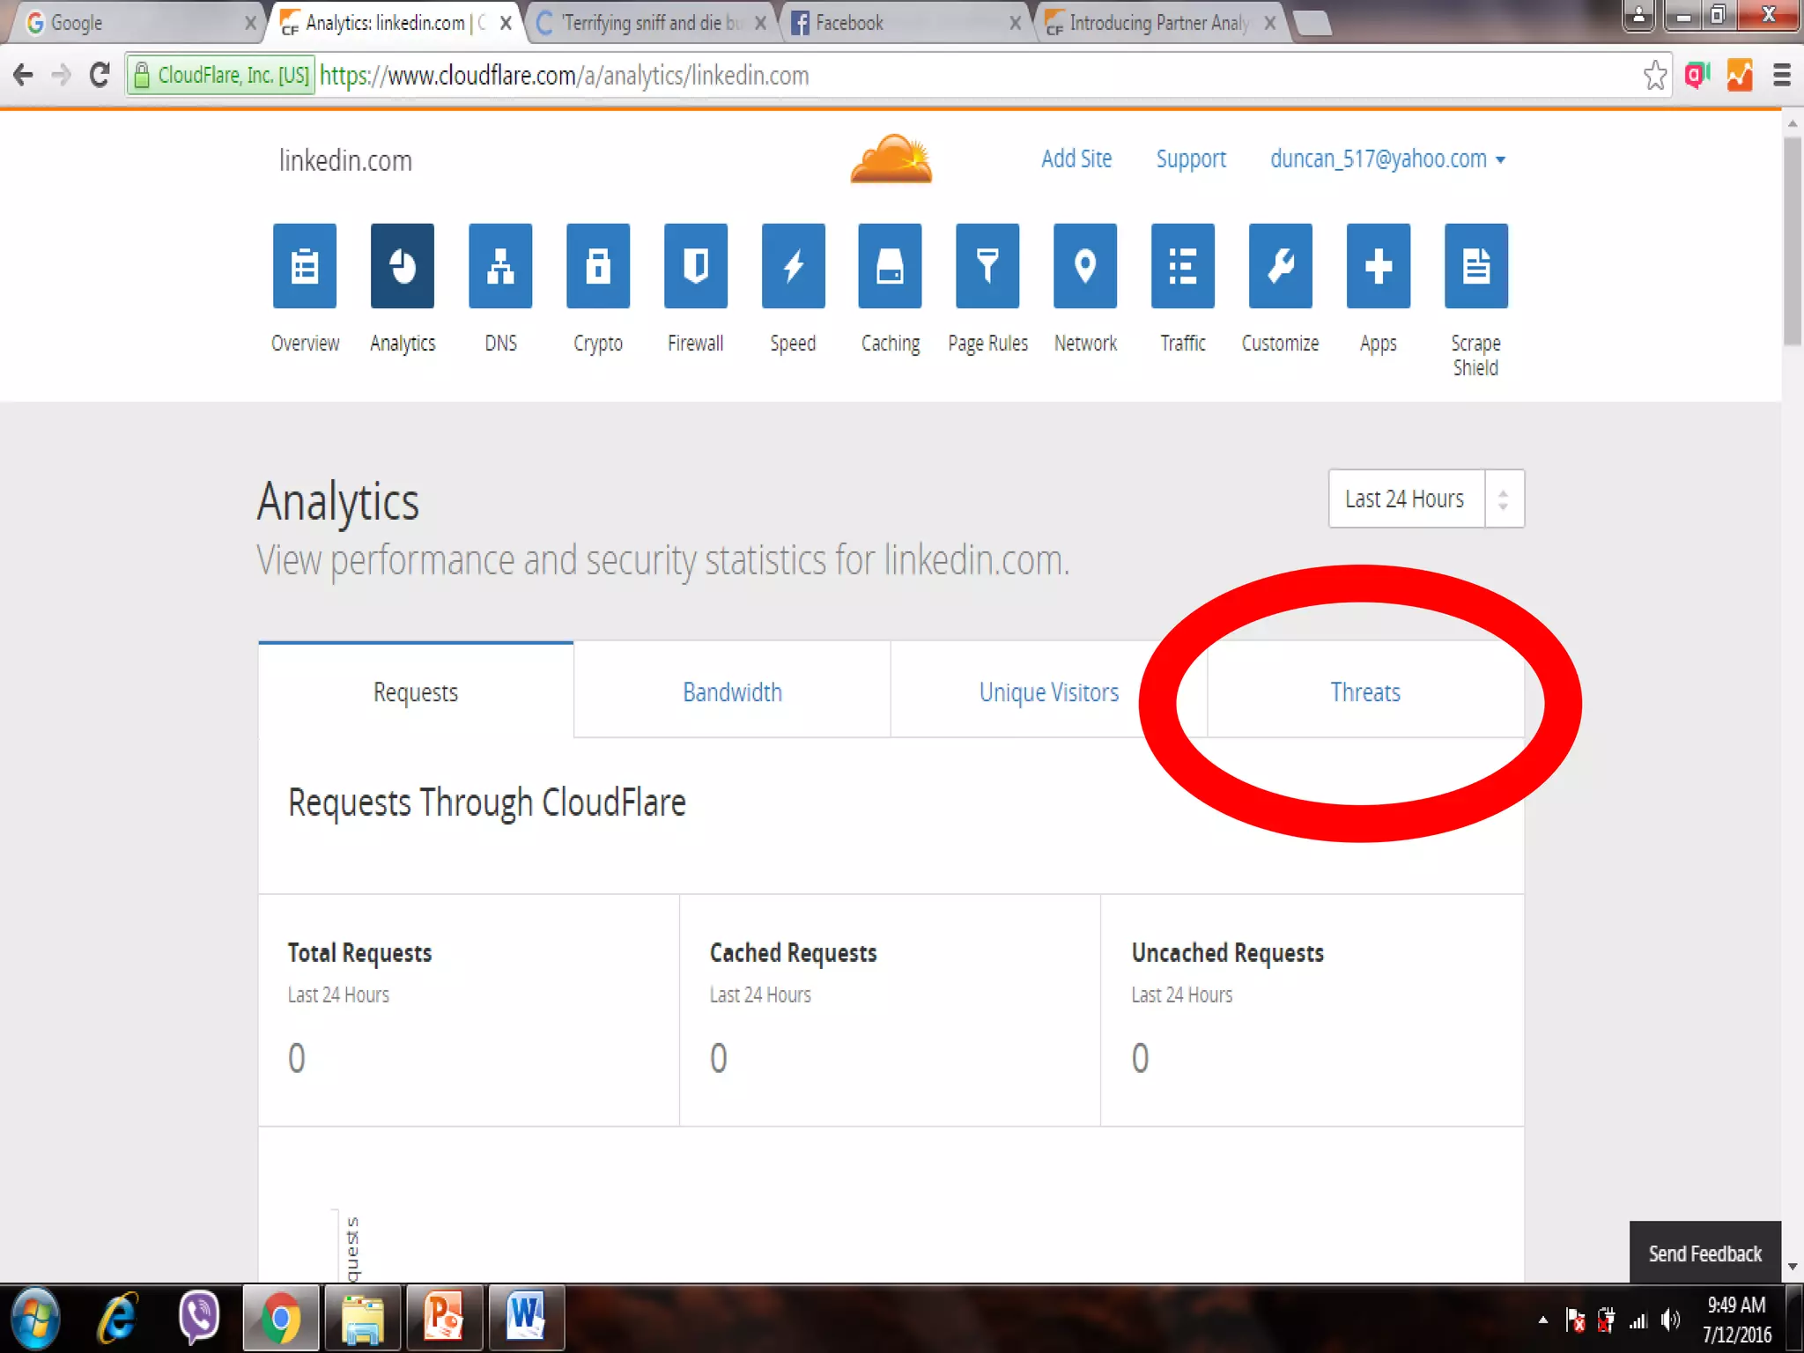The image size is (1804, 1353).
Task: Click the Add Site link
Action: click(1076, 159)
